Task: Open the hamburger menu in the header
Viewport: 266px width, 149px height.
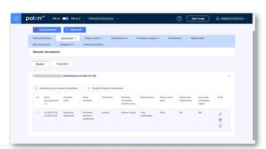Action: 16,19
